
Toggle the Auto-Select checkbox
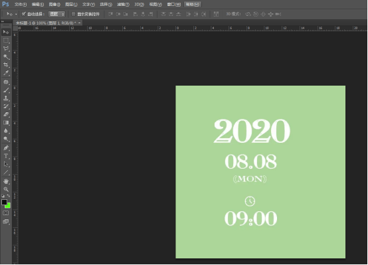coord(23,14)
